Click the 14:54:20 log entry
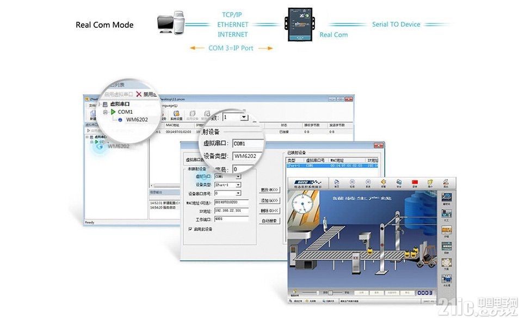519x318 pixels. 163,207
